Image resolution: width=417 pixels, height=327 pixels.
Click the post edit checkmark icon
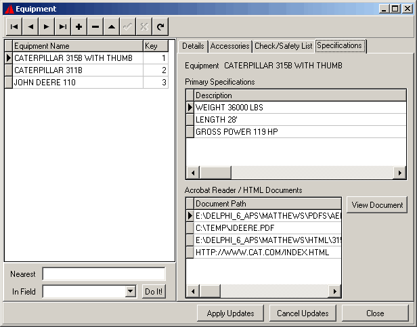(x=128, y=26)
